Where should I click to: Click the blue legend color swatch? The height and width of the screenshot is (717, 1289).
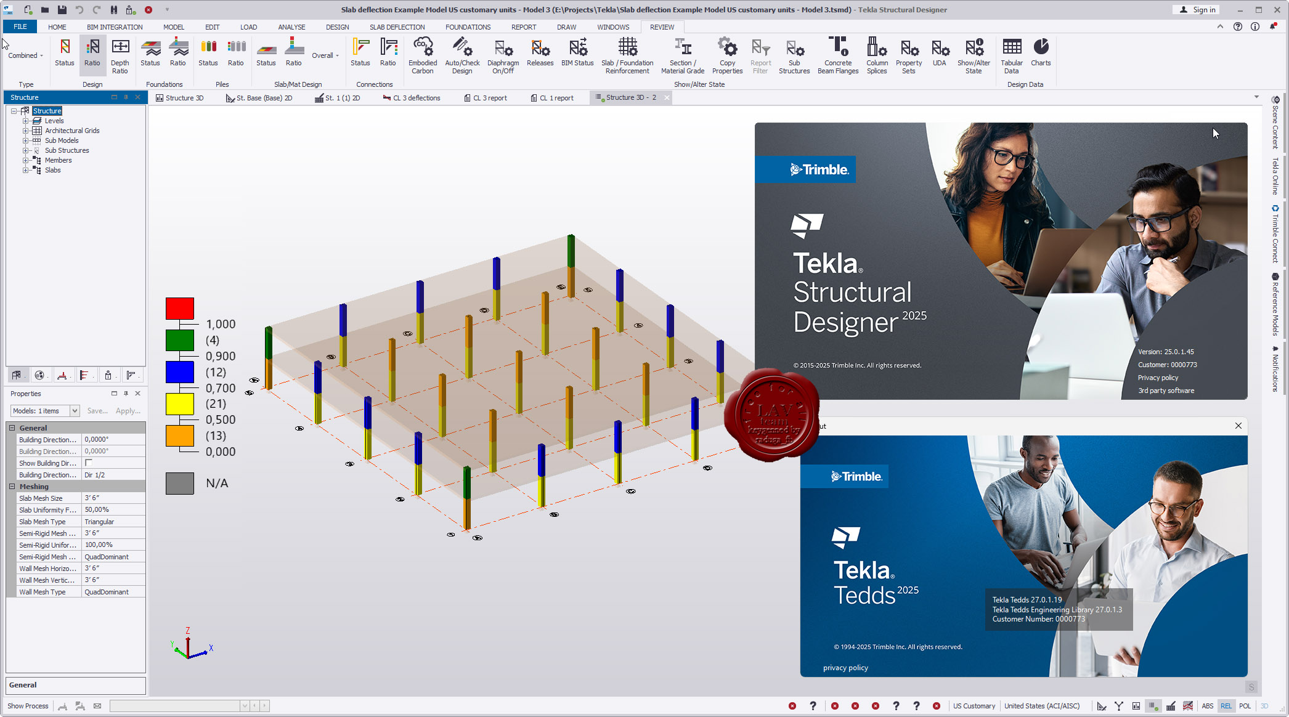180,372
